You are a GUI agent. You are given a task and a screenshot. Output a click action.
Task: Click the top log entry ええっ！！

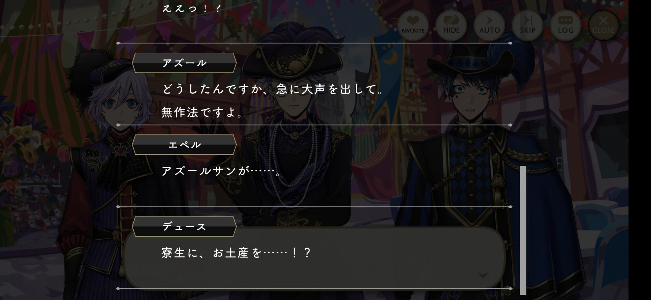tap(192, 8)
